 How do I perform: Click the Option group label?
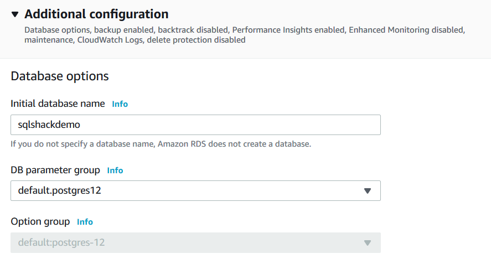[40, 221]
